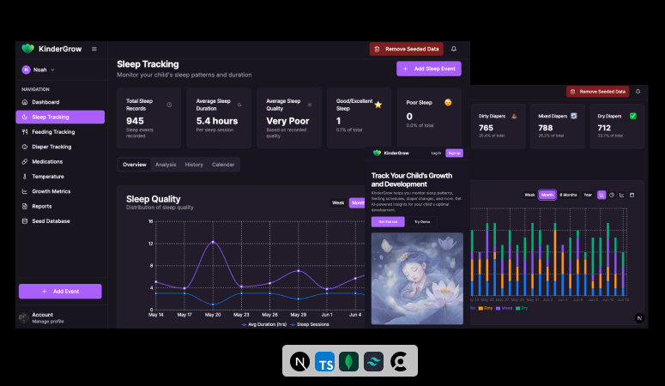Select 6 Months range on diaper chart
This screenshot has height=386, width=665.
pyautogui.click(x=568, y=195)
